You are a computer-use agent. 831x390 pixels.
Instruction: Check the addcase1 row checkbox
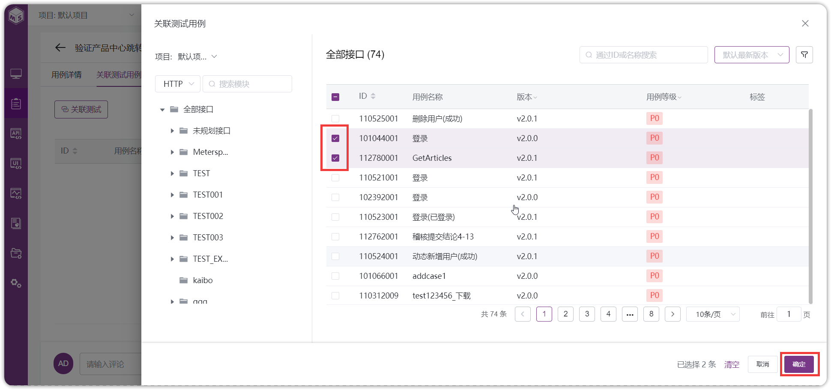335,276
